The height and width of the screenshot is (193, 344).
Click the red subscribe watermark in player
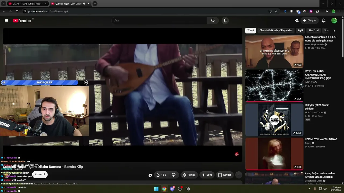pyautogui.click(x=236, y=154)
